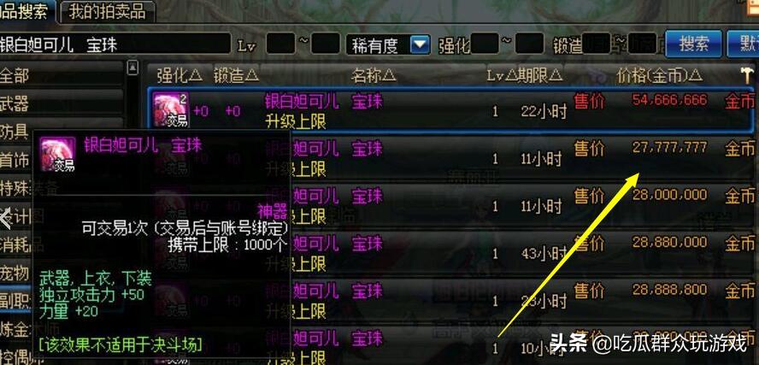Switch to 我的拍卖品 tab
This screenshot has height=365, width=759.
(x=107, y=12)
